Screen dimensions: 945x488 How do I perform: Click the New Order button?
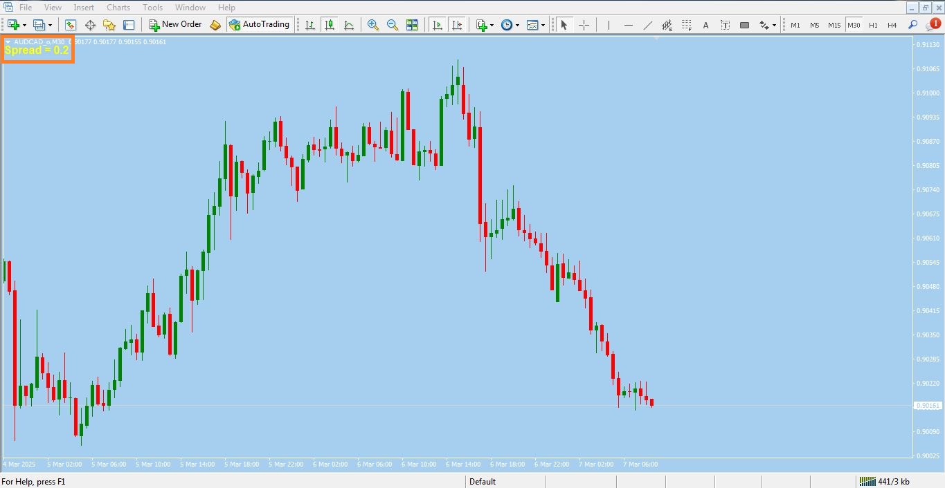tap(175, 25)
